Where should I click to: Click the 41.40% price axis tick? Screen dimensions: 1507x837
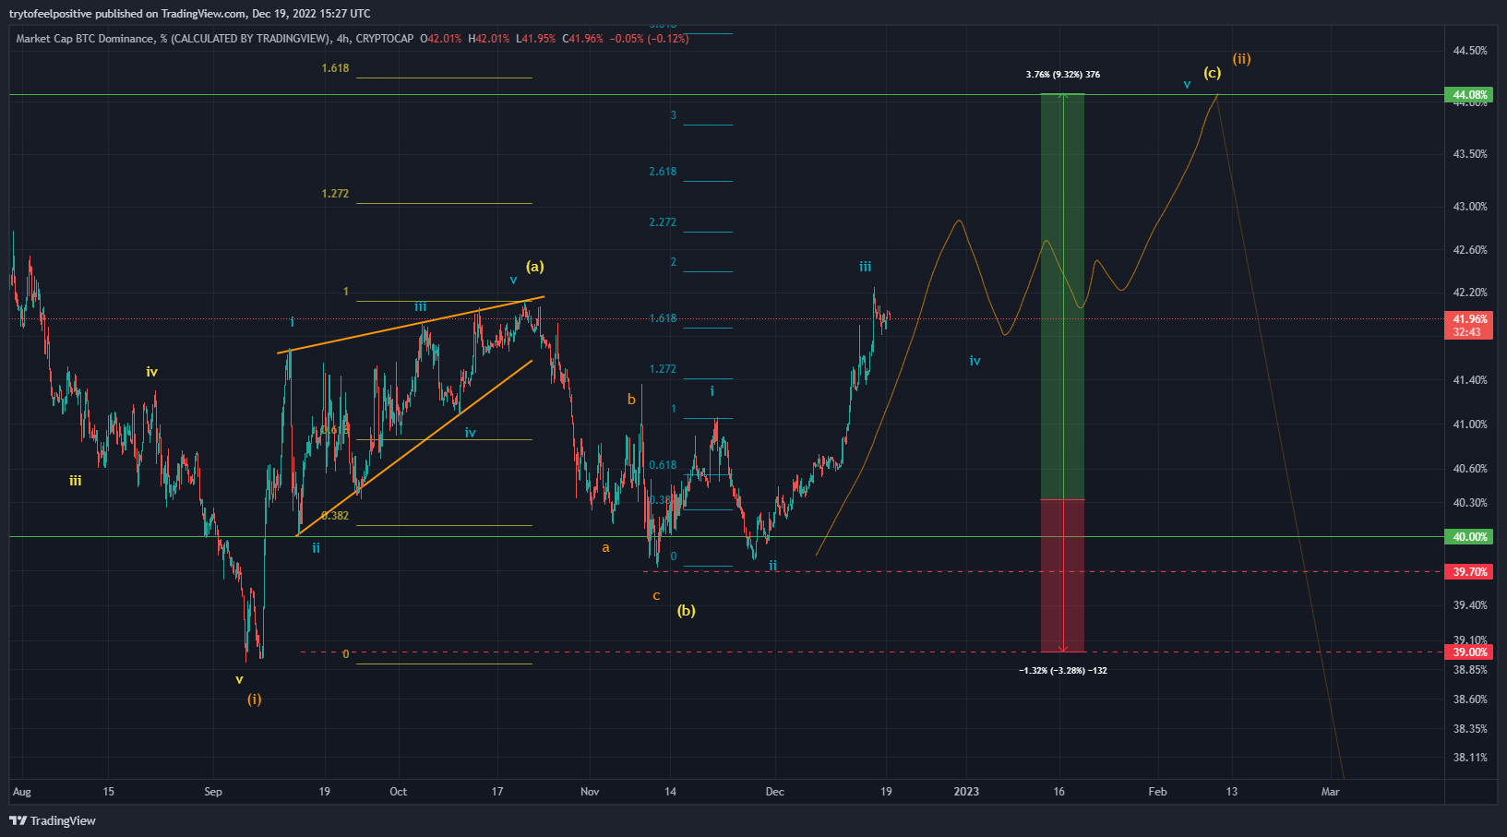click(x=1470, y=380)
